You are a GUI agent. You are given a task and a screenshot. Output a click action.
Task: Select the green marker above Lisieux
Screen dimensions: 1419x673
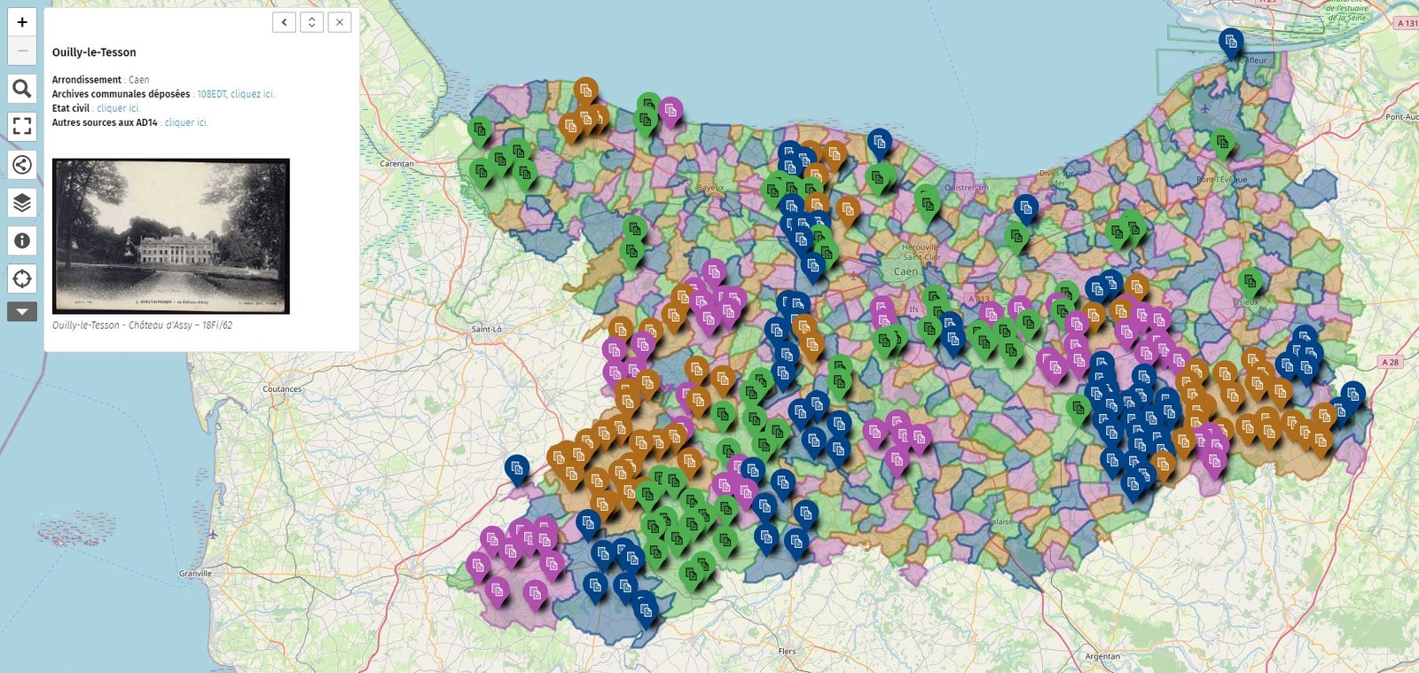click(x=1250, y=284)
